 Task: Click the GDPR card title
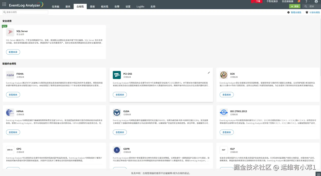pos(127,149)
